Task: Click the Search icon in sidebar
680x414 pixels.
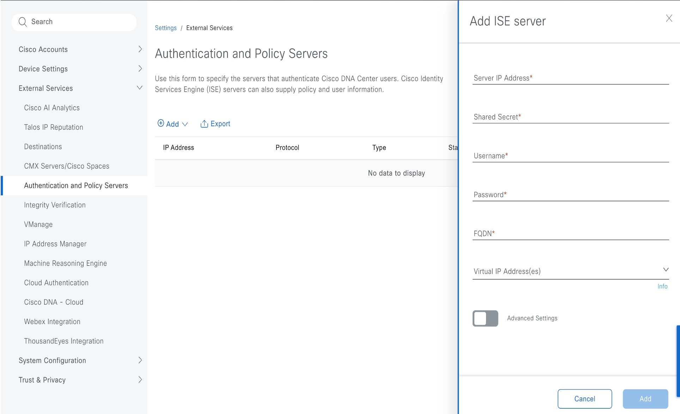Action: (x=23, y=22)
